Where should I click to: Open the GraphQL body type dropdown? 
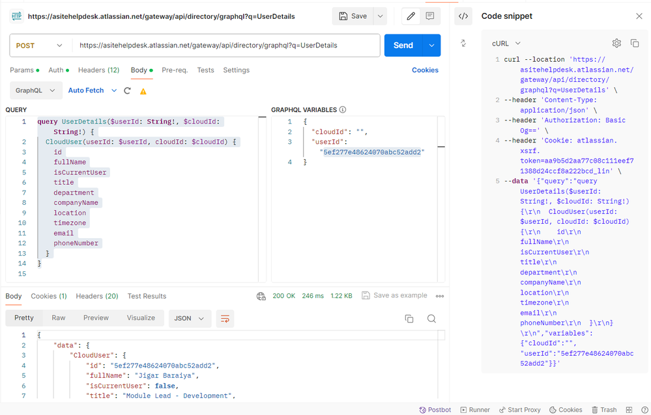tap(36, 90)
